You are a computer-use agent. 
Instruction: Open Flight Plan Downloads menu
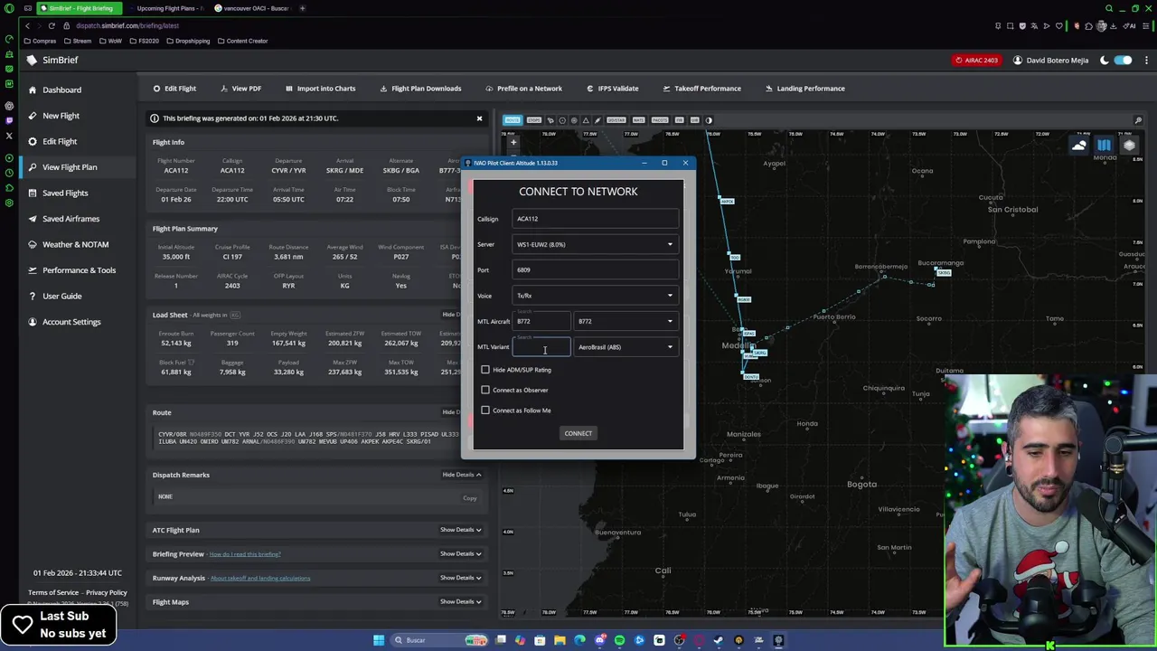click(x=420, y=89)
